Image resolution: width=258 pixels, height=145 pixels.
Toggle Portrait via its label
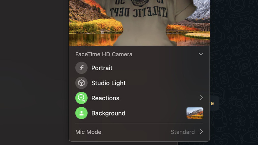(102, 68)
